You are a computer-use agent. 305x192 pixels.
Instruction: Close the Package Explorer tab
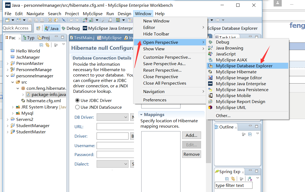(x=19, y=38)
